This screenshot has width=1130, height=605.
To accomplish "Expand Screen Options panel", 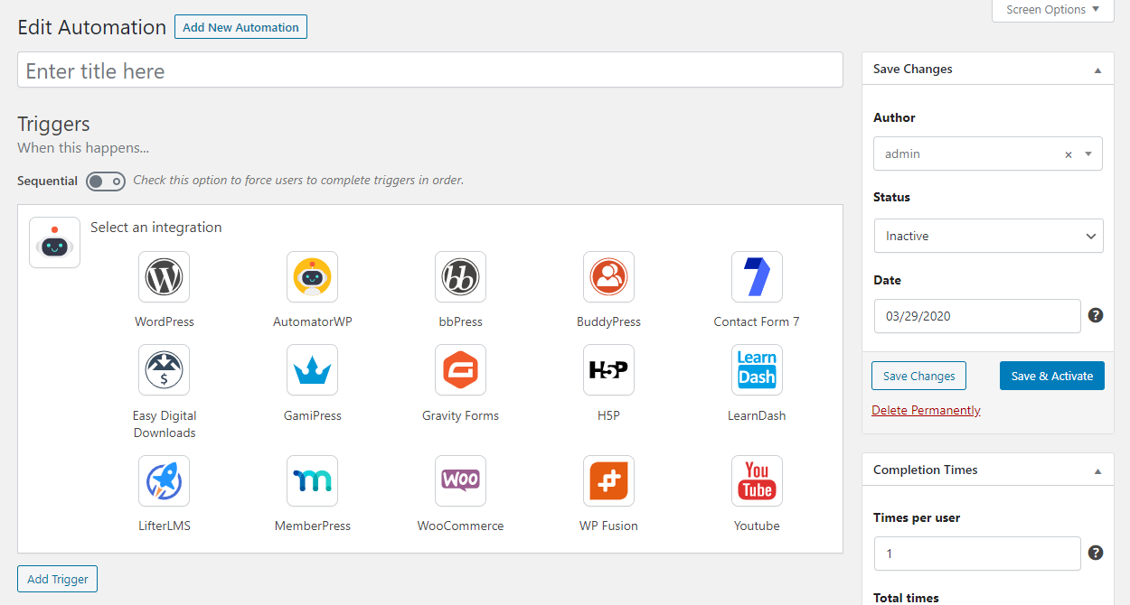I will pyautogui.click(x=1053, y=10).
